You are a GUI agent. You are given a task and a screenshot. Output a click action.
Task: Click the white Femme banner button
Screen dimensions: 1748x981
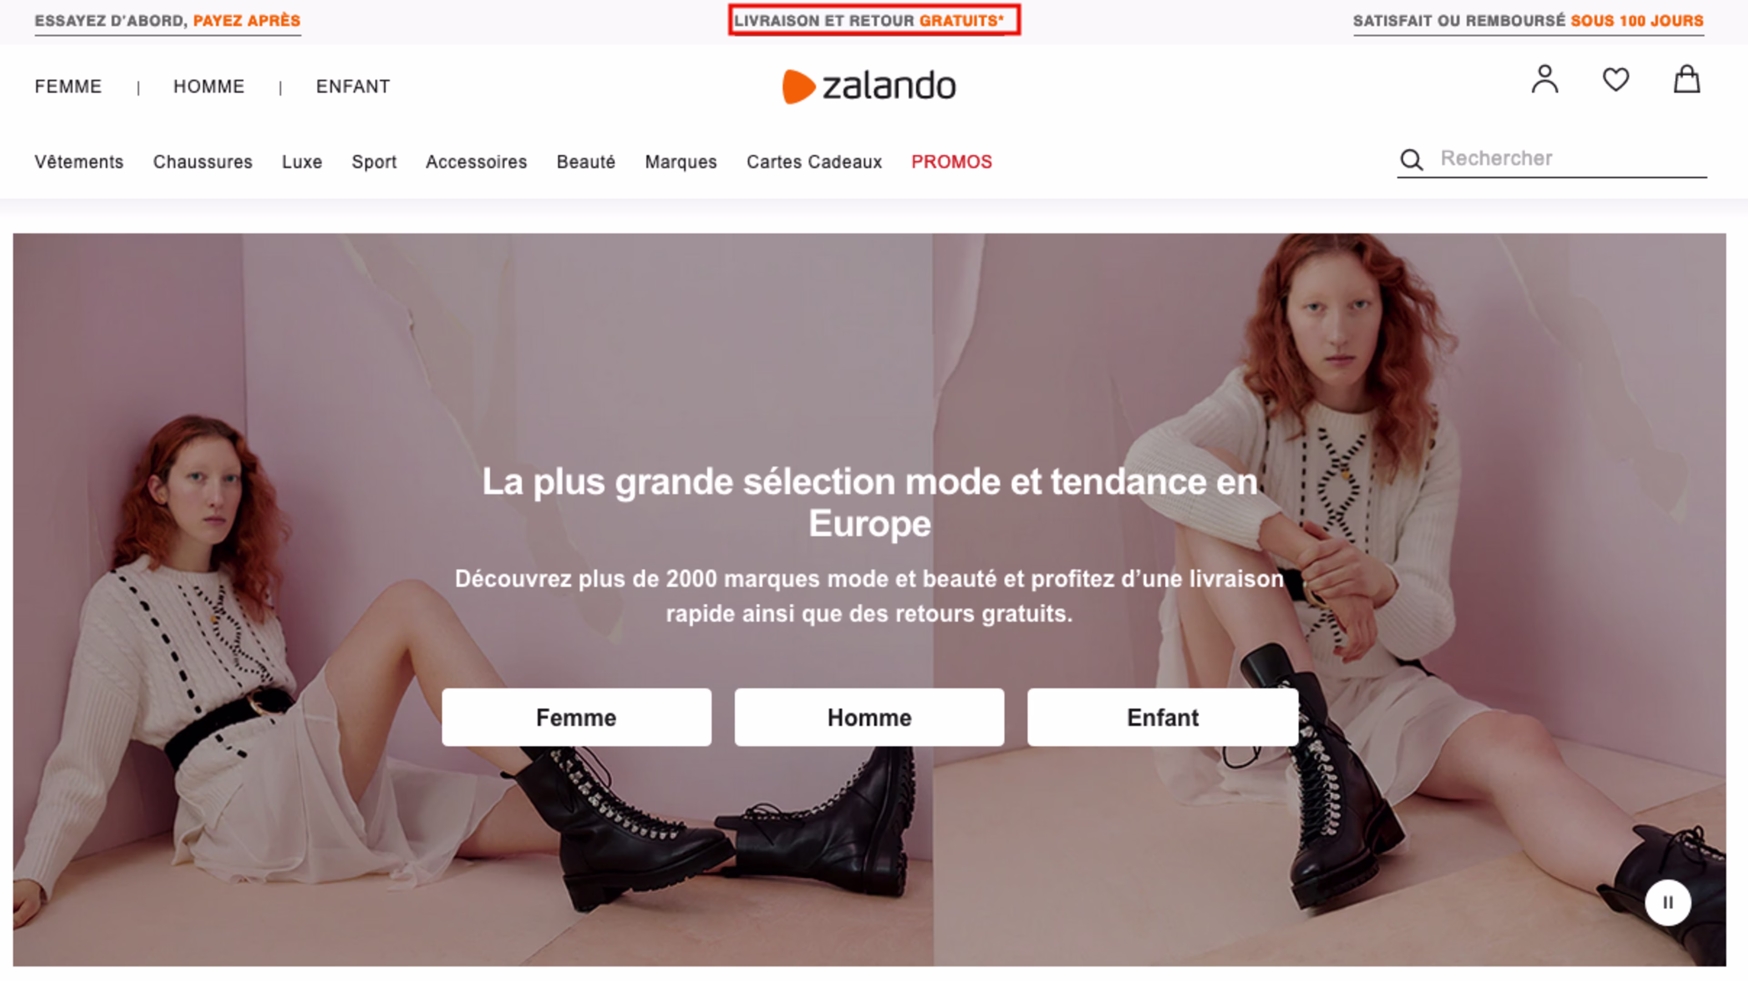tap(576, 717)
